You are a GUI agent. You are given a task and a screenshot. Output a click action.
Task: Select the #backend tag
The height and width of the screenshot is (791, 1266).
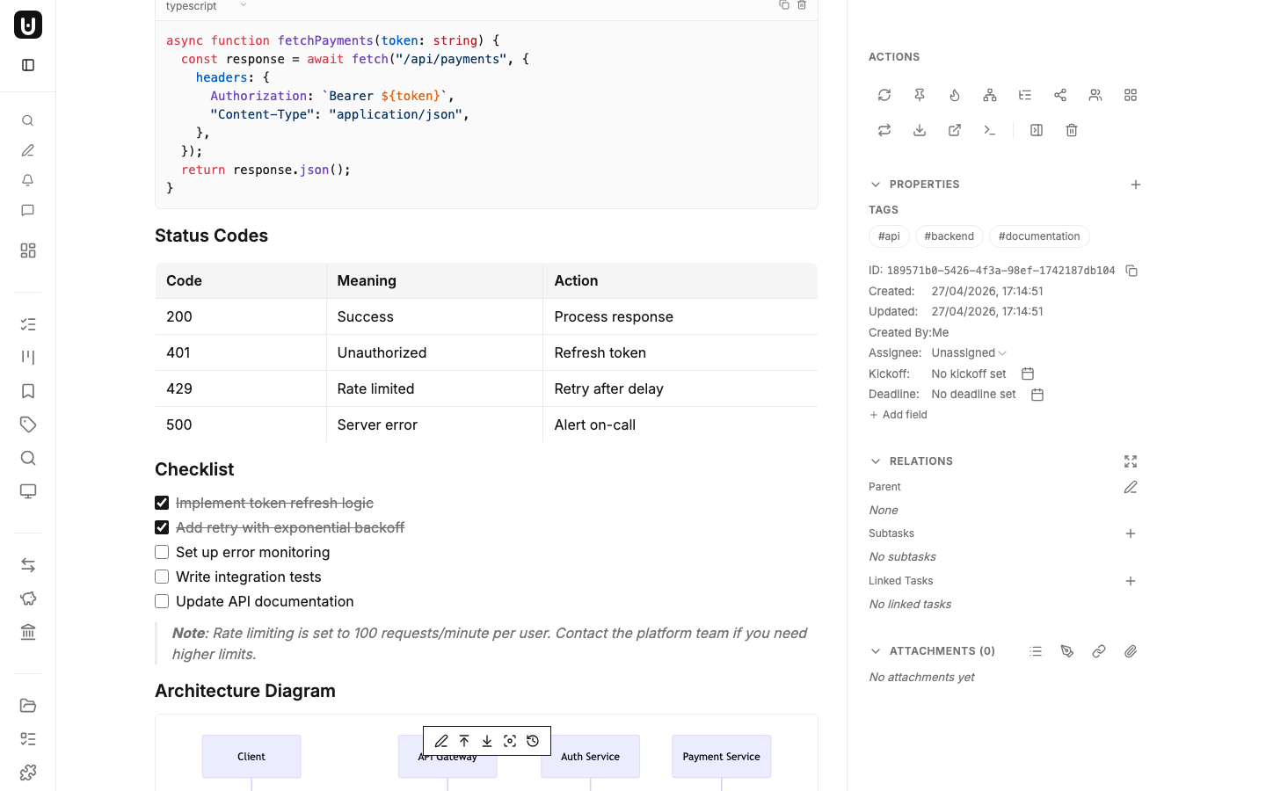[x=949, y=236]
